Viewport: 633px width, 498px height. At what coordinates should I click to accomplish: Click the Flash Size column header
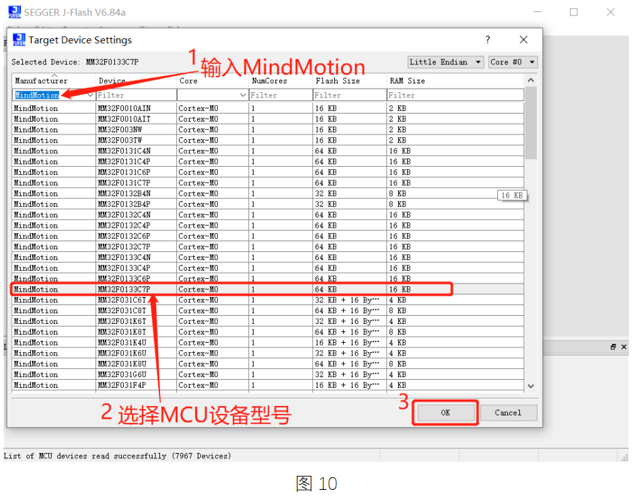(350, 81)
